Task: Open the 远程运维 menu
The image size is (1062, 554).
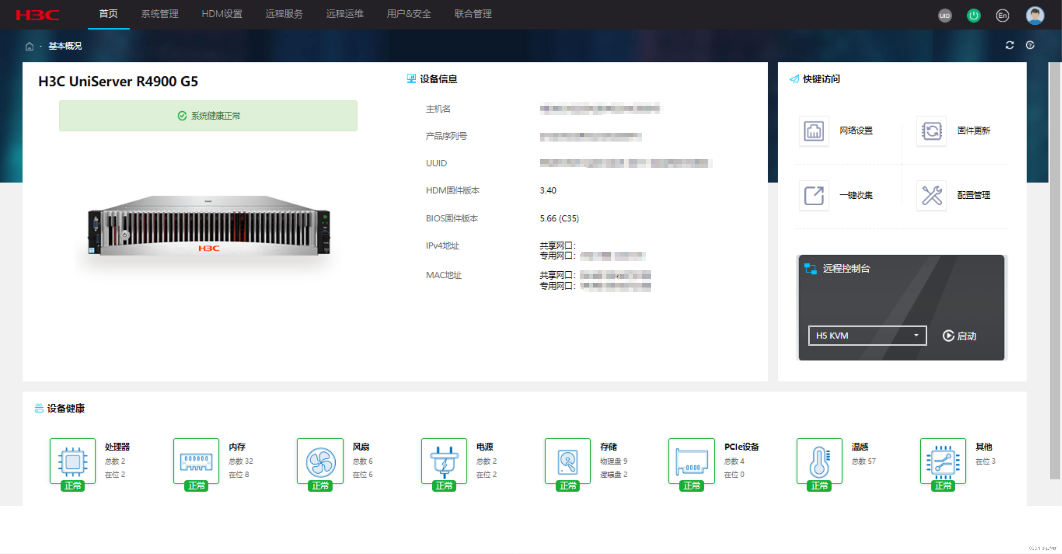Action: 345,14
